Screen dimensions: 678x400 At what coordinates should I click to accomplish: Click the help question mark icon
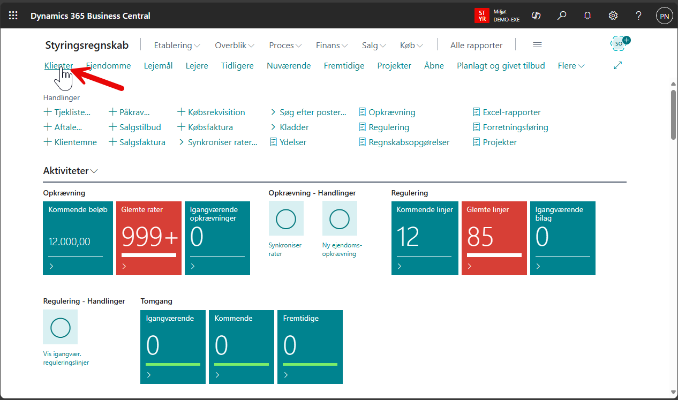(638, 16)
